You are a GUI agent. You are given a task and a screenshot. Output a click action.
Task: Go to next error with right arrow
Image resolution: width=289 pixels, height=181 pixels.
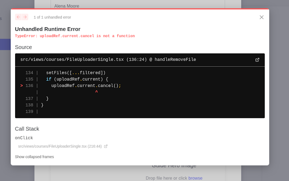(x=25, y=17)
